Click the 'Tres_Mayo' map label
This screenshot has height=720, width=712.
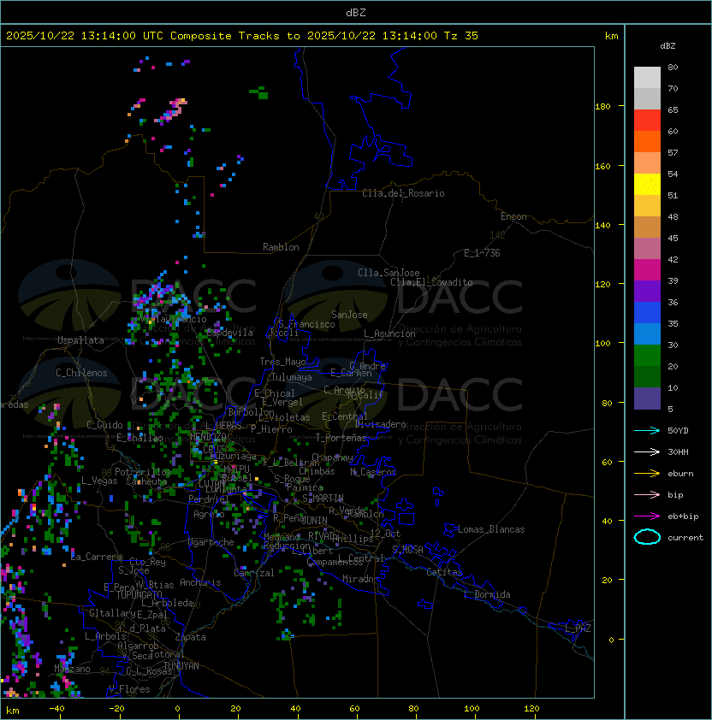(282, 362)
